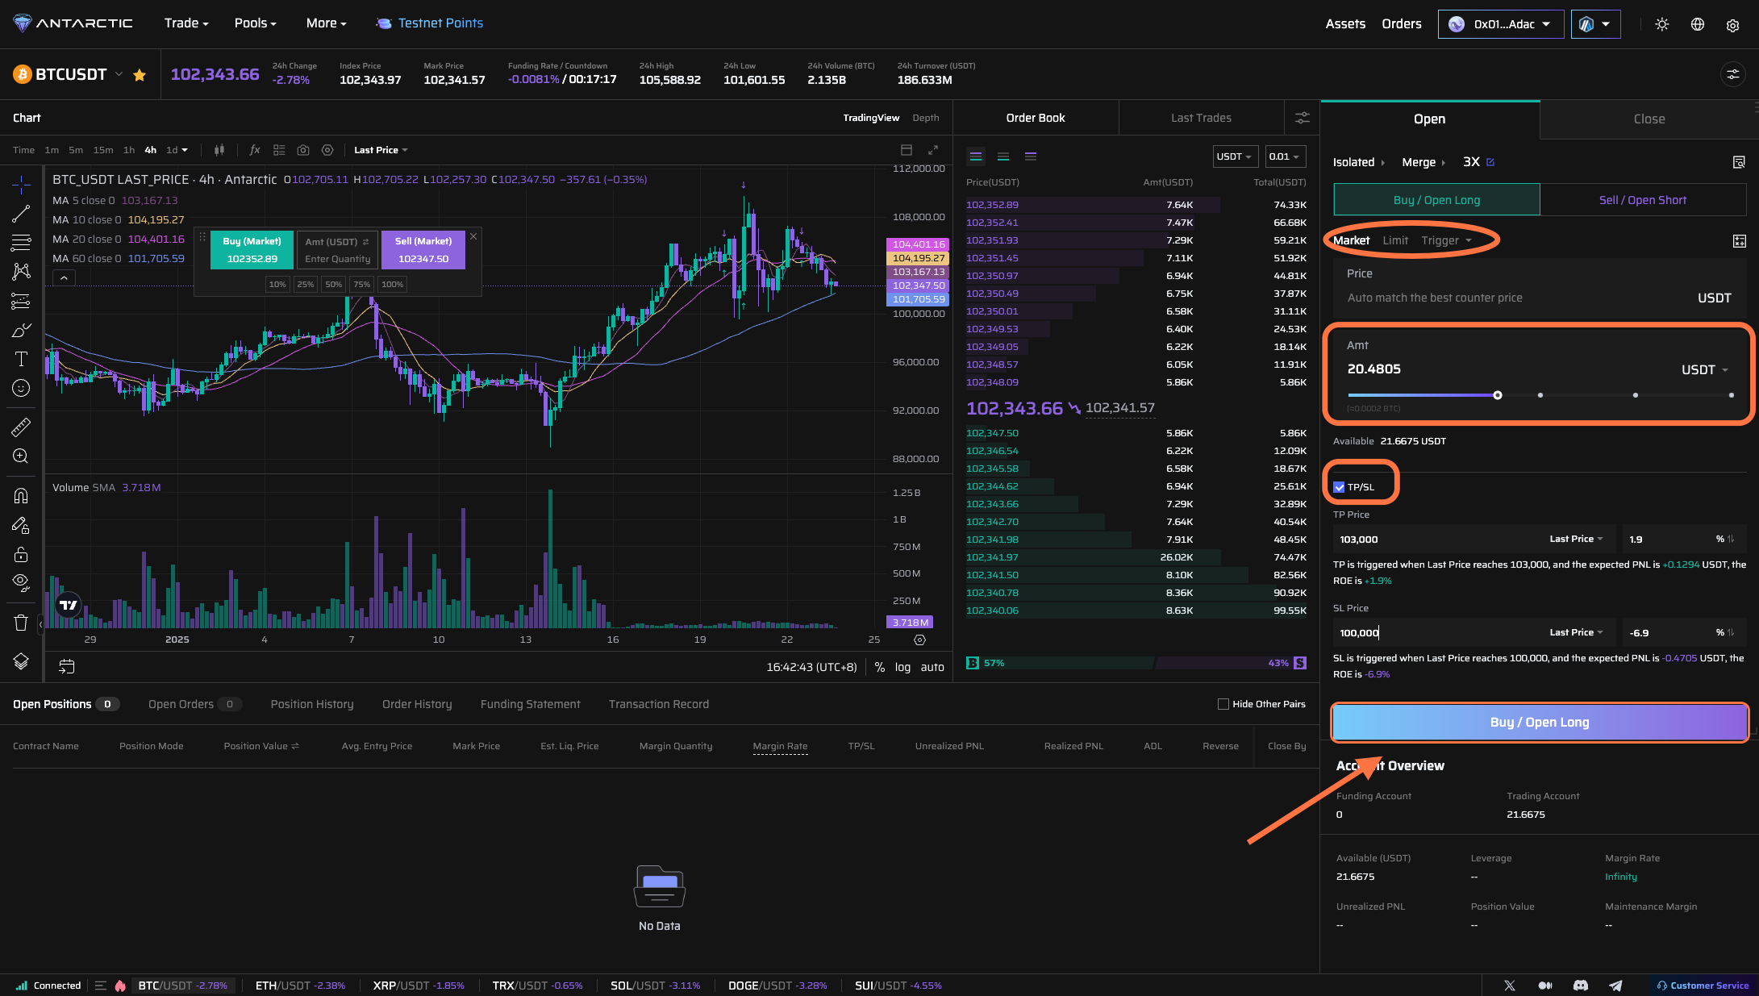The height and width of the screenshot is (996, 1759).
Task: Select the trend line drawing tool
Action: click(21, 214)
